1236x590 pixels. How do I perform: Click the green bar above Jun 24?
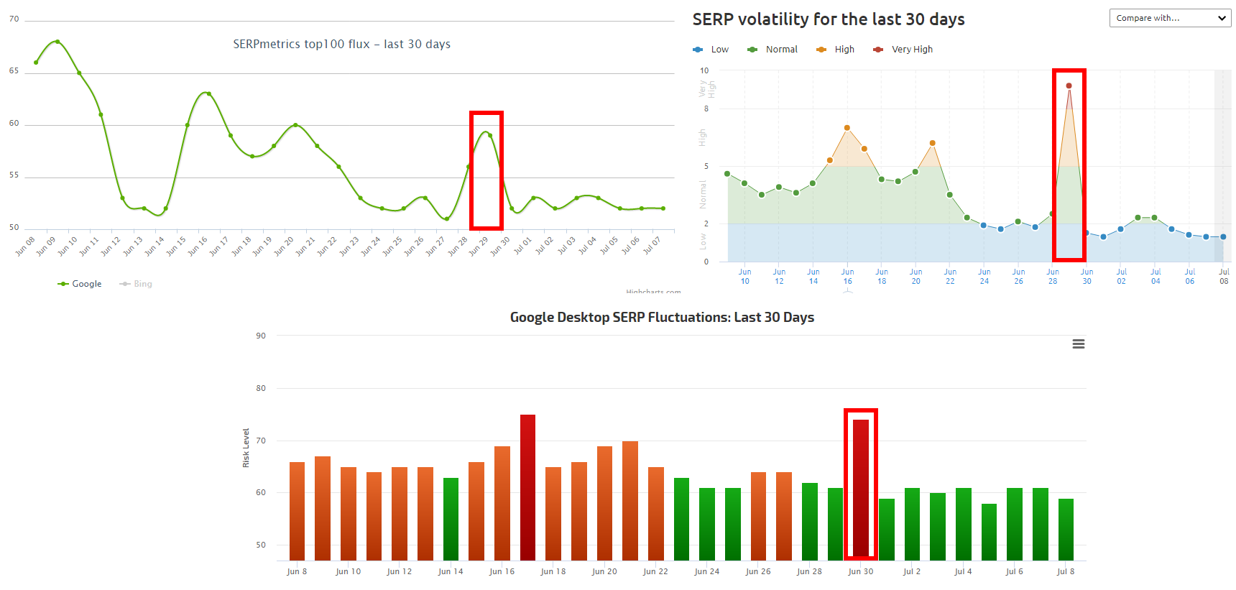click(707, 524)
